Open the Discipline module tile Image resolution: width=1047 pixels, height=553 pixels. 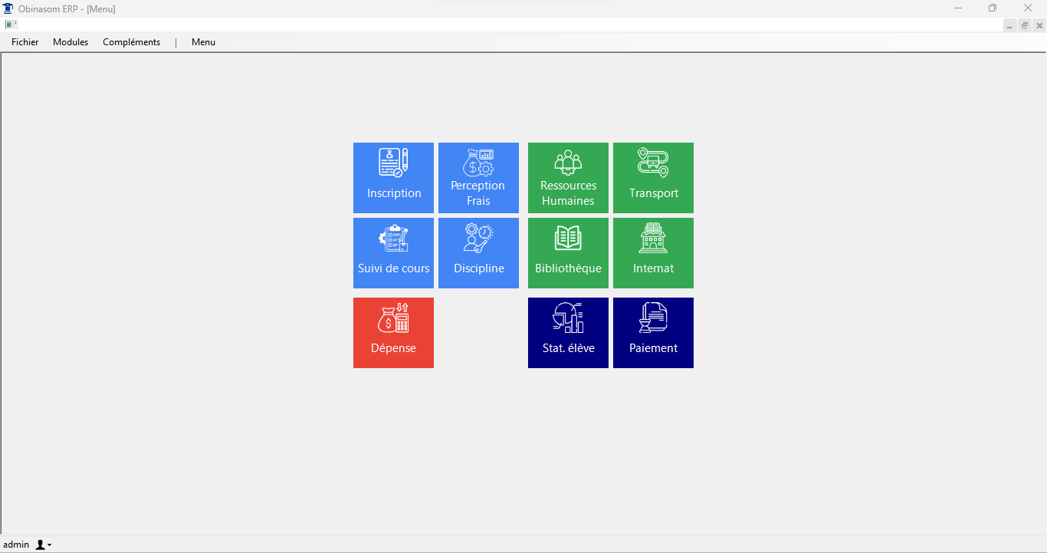478,253
